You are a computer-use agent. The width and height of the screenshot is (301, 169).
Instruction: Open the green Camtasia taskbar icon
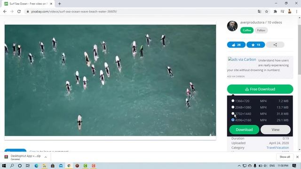[86, 166]
